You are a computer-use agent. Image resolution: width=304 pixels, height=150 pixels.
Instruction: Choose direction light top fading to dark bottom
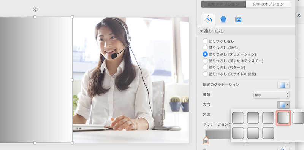click(x=253, y=133)
